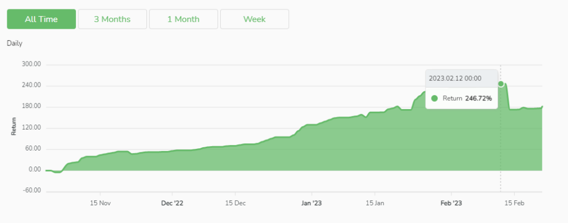Click the 2023.02.12 00:00 tooltip header
Viewport: 568px width, 223px height.
[455, 79]
